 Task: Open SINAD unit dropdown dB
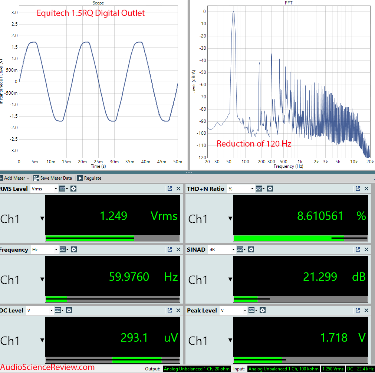pyautogui.click(x=222, y=250)
